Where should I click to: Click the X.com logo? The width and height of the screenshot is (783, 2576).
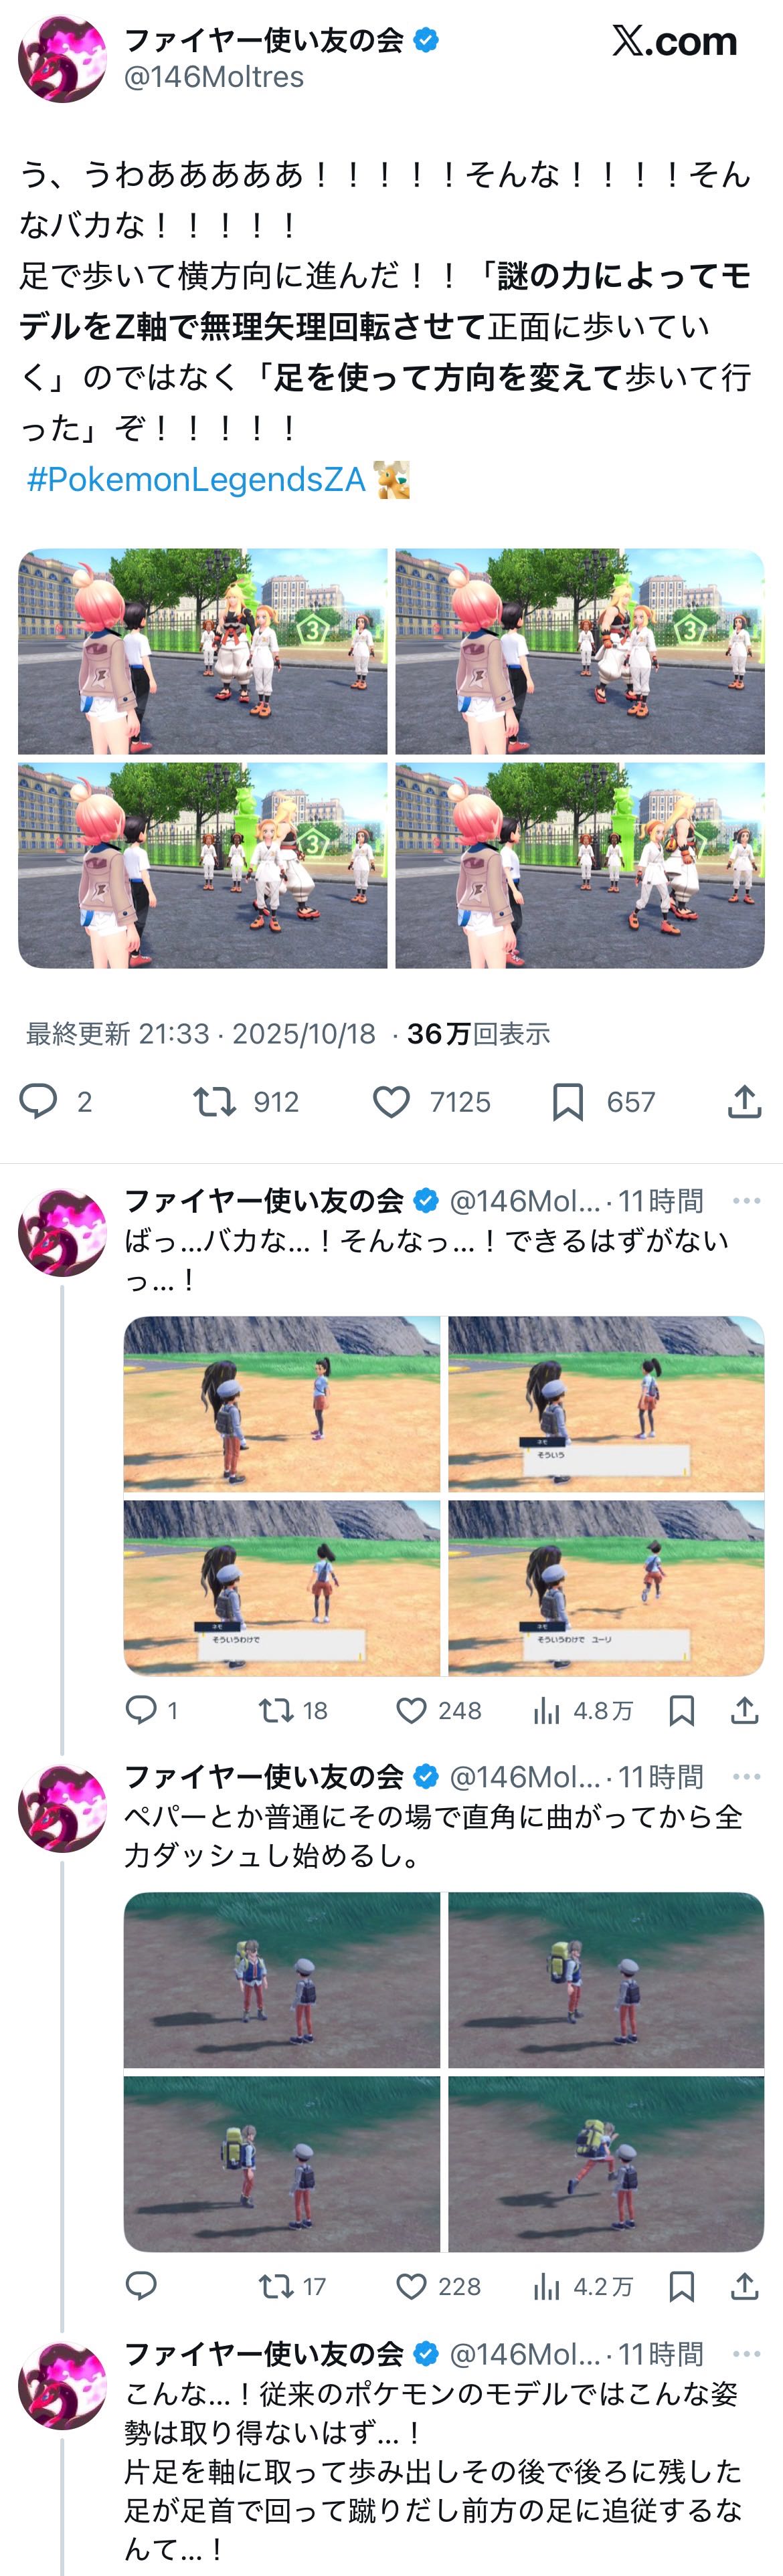pyautogui.click(x=674, y=41)
